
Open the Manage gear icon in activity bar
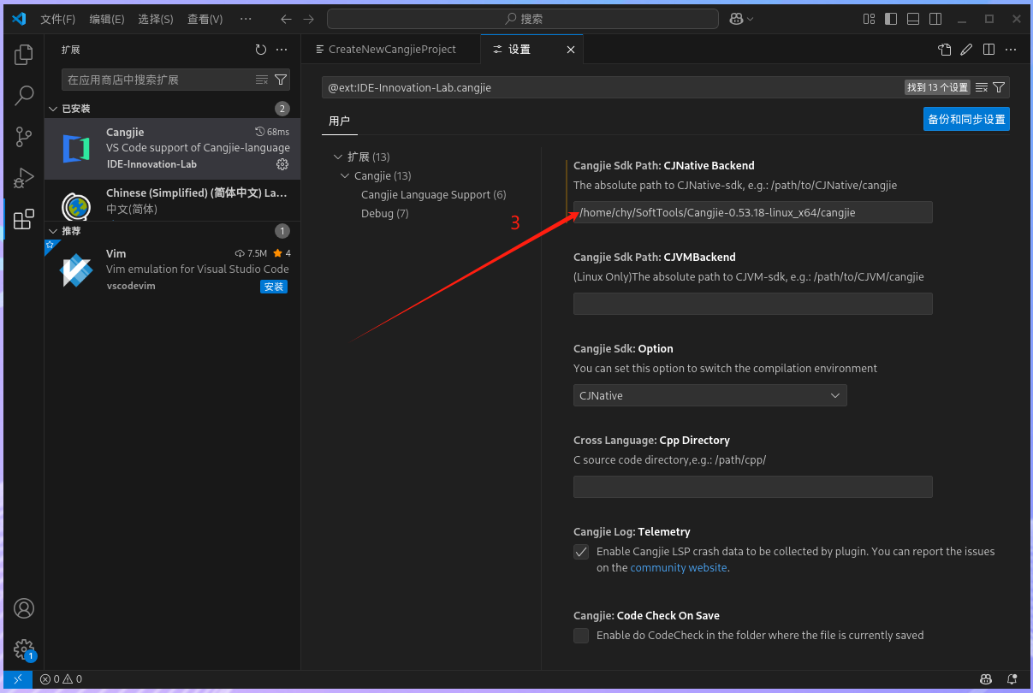click(24, 649)
